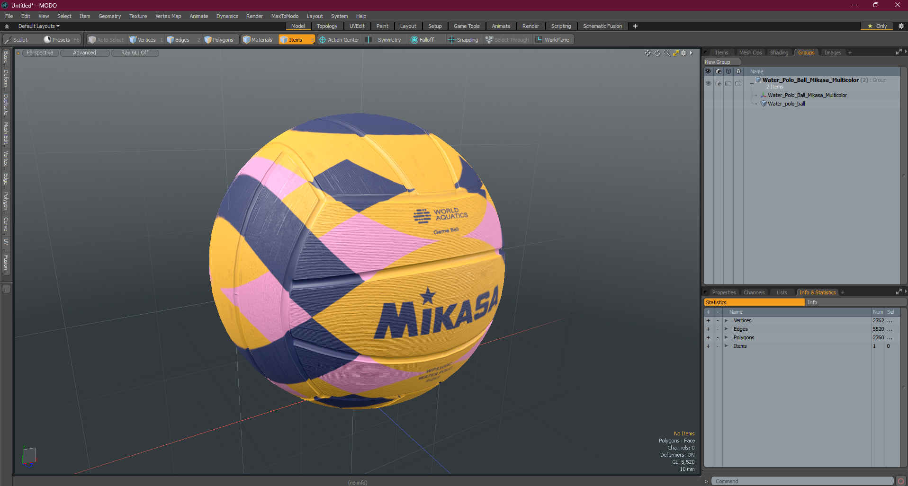Image resolution: width=908 pixels, height=486 pixels.
Task: Click the command history record button
Action: (x=901, y=481)
